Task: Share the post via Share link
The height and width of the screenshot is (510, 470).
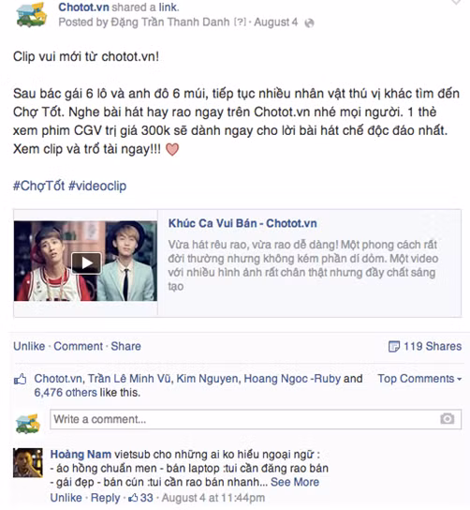Action: [x=126, y=346]
